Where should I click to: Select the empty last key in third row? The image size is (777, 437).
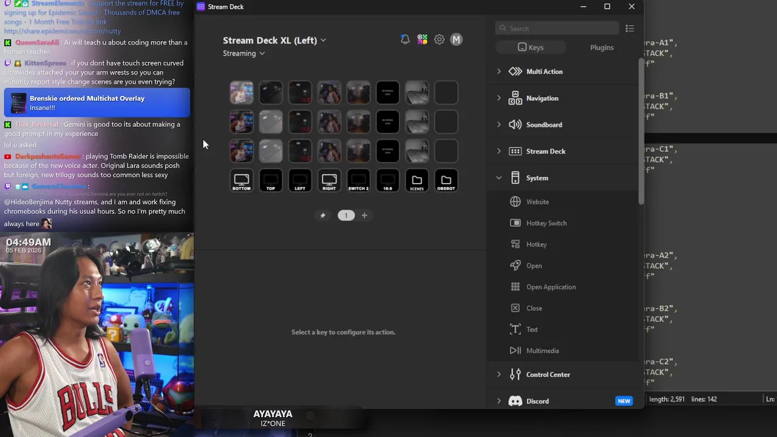pyautogui.click(x=446, y=151)
